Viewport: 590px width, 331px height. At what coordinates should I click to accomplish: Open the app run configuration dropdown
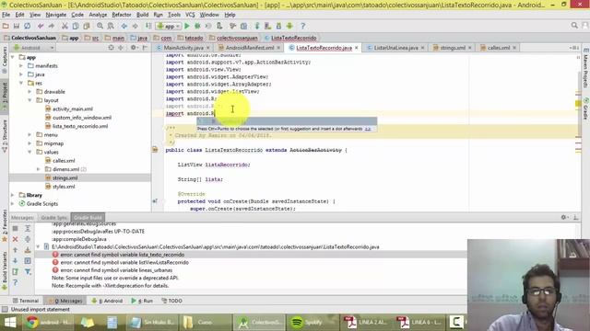(168, 26)
